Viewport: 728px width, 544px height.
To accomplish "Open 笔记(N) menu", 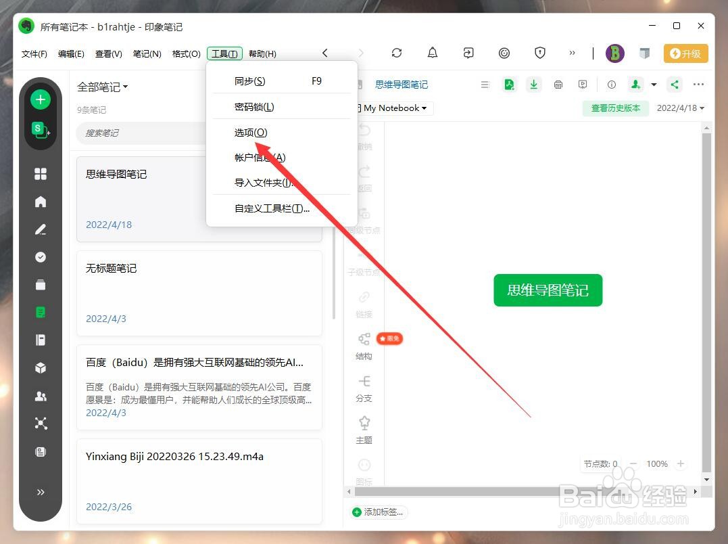I will (147, 54).
